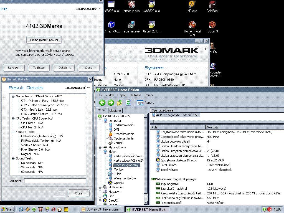
Task: Click the green Forward arrow in EVEREST toolbar
Action: [x=111, y=103]
